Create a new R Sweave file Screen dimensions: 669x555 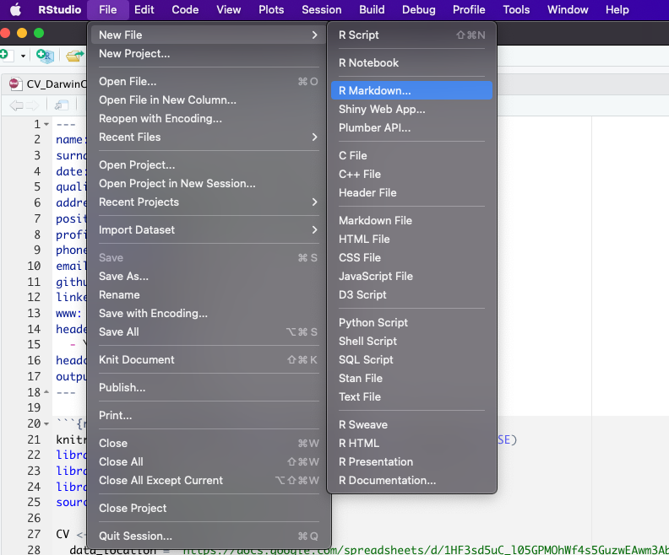click(x=411, y=424)
